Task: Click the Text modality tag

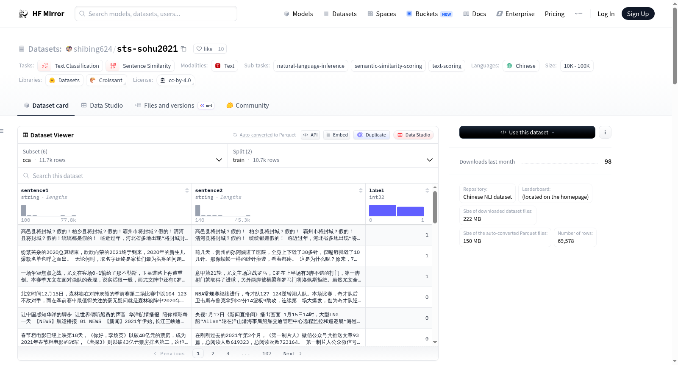Action: pos(225,66)
